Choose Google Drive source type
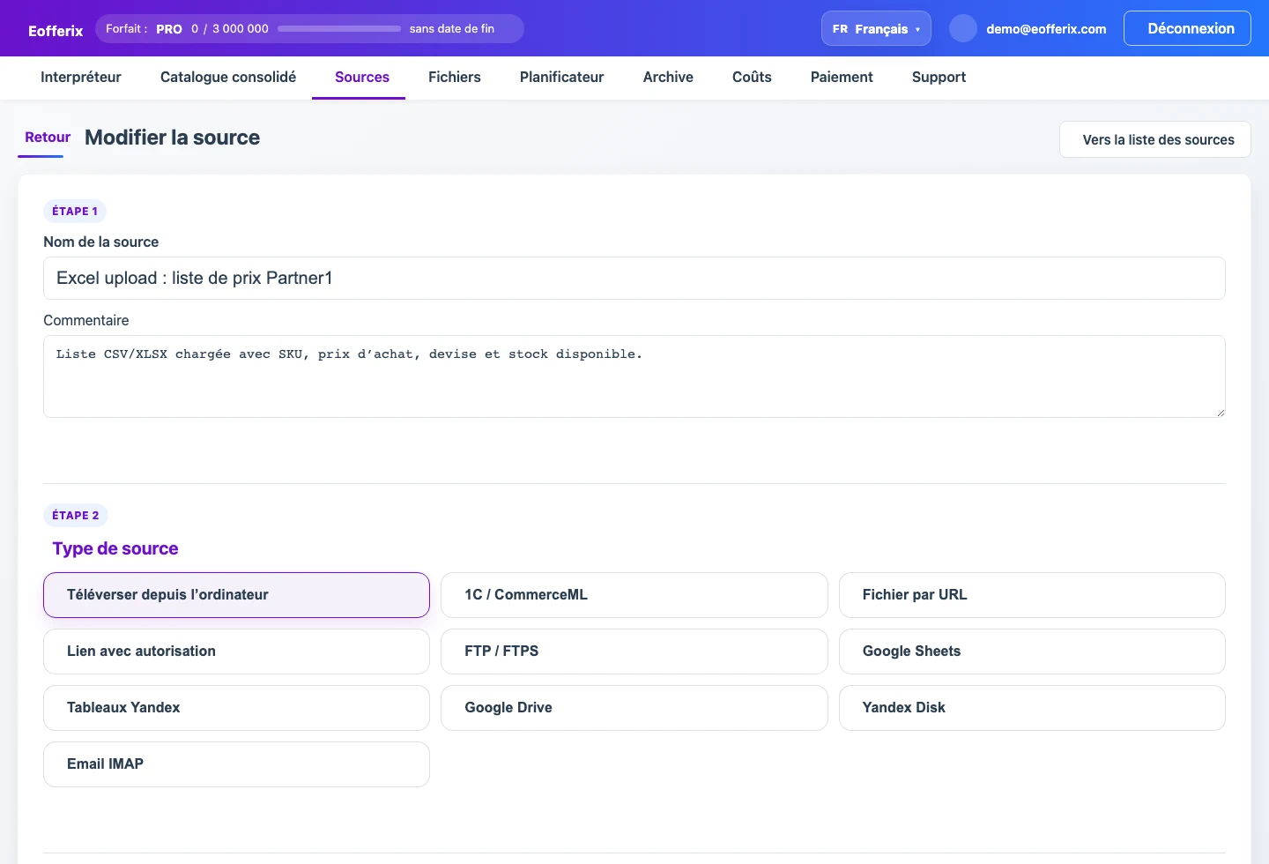 (x=634, y=708)
